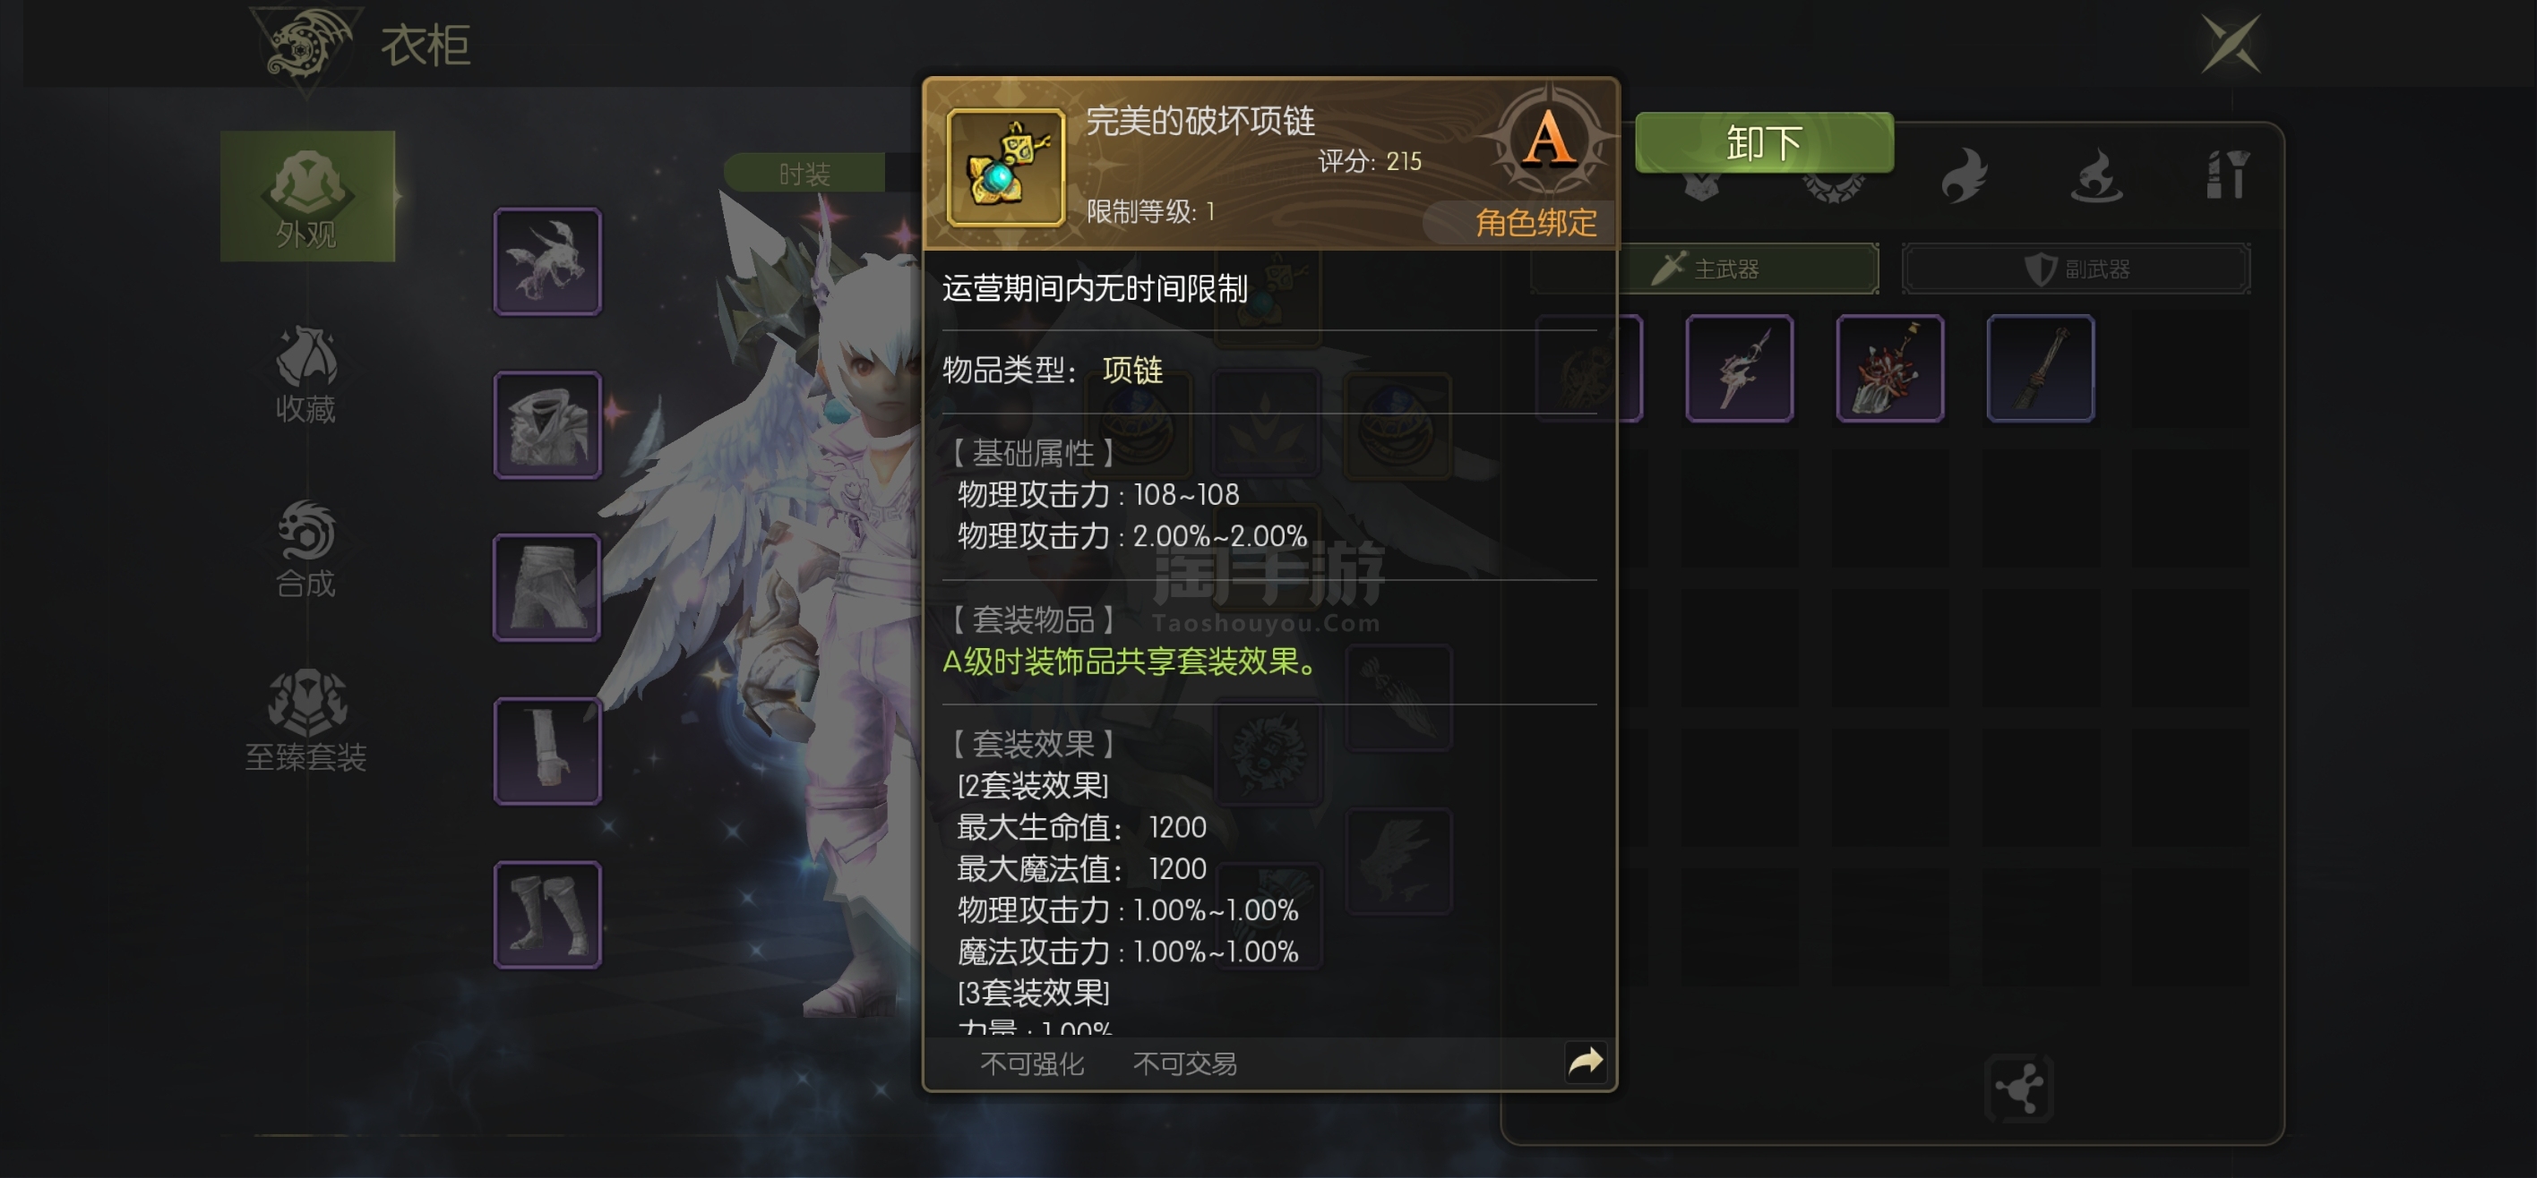This screenshot has width=2537, height=1178.
Task: Click the molecule share icon at bottom right
Action: (x=2019, y=1088)
